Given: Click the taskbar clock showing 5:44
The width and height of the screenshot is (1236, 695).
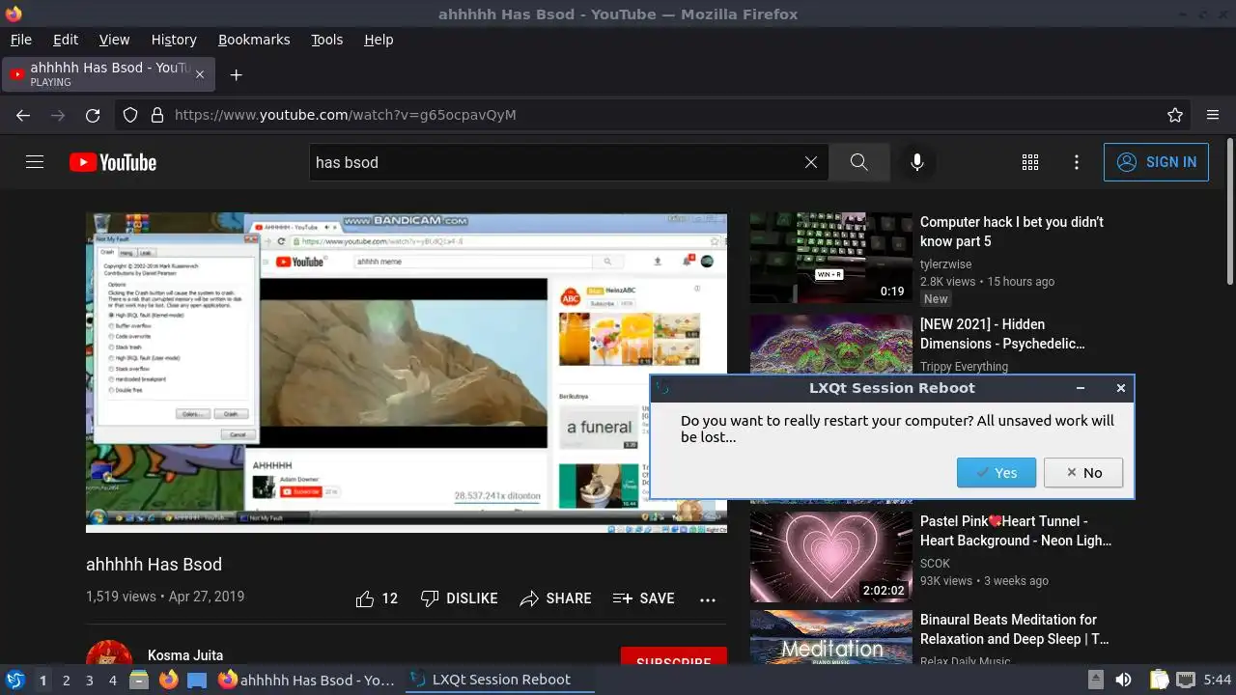Looking at the screenshot, I should click(x=1217, y=680).
